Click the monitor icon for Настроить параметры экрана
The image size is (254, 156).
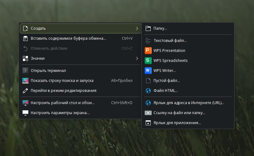click(25, 113)
